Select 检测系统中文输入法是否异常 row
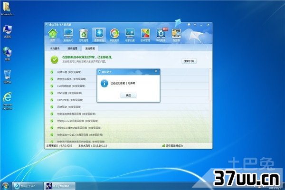Viewport: 285px width, 190px height. click(x=127, y=135)
